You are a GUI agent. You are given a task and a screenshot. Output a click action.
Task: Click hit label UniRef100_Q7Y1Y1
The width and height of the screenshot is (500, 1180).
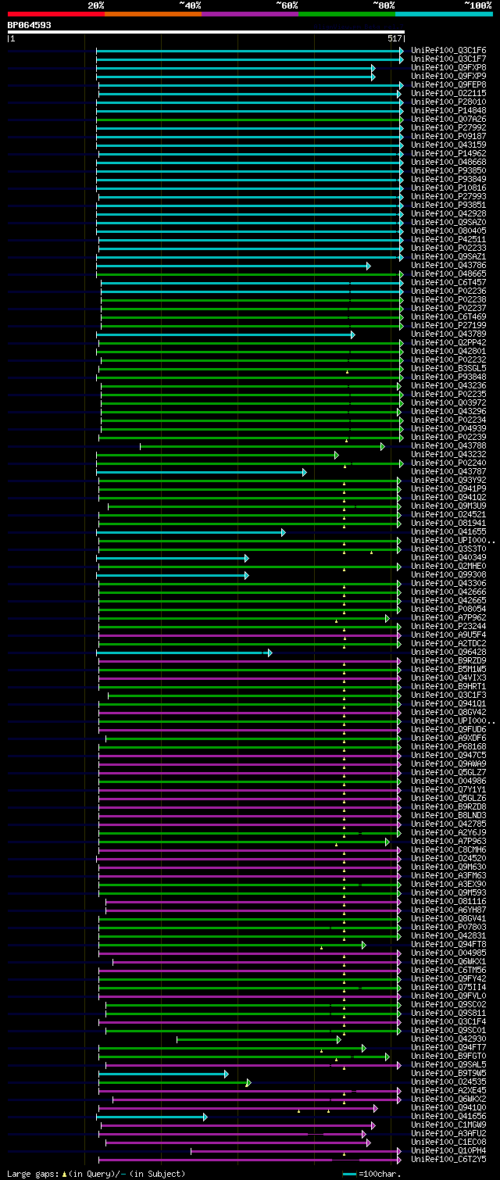click(448, 790)
